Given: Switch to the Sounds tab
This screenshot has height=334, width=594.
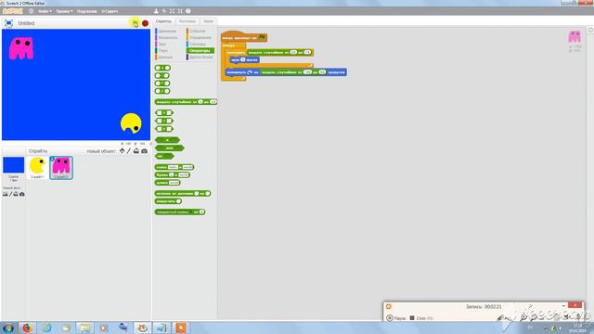Looking at the screenshot, I should 208,21.
